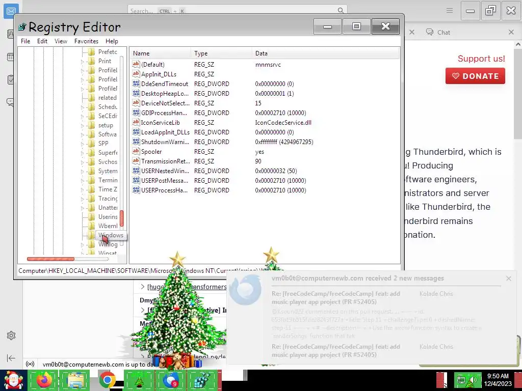This screenshot has height=391, width=522.
Task: Select the GDIProcessHan... value
Action: (x=164, y=113)
